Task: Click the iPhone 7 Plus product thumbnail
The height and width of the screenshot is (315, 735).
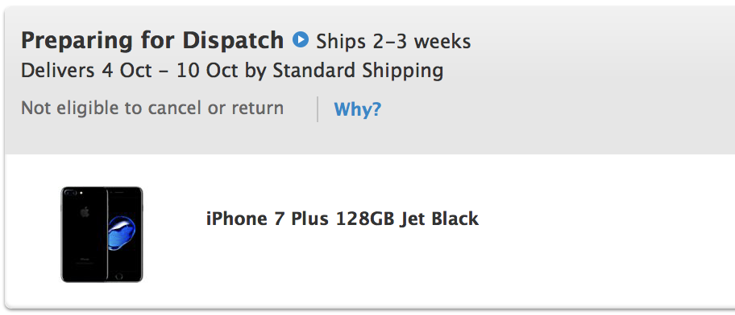Action: 102,234
